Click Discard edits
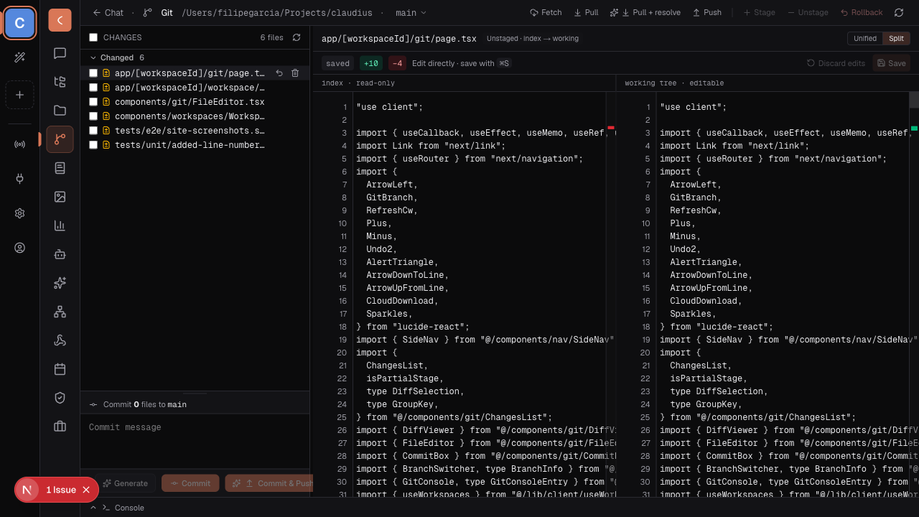919x517 pixels. coord(836,63)
